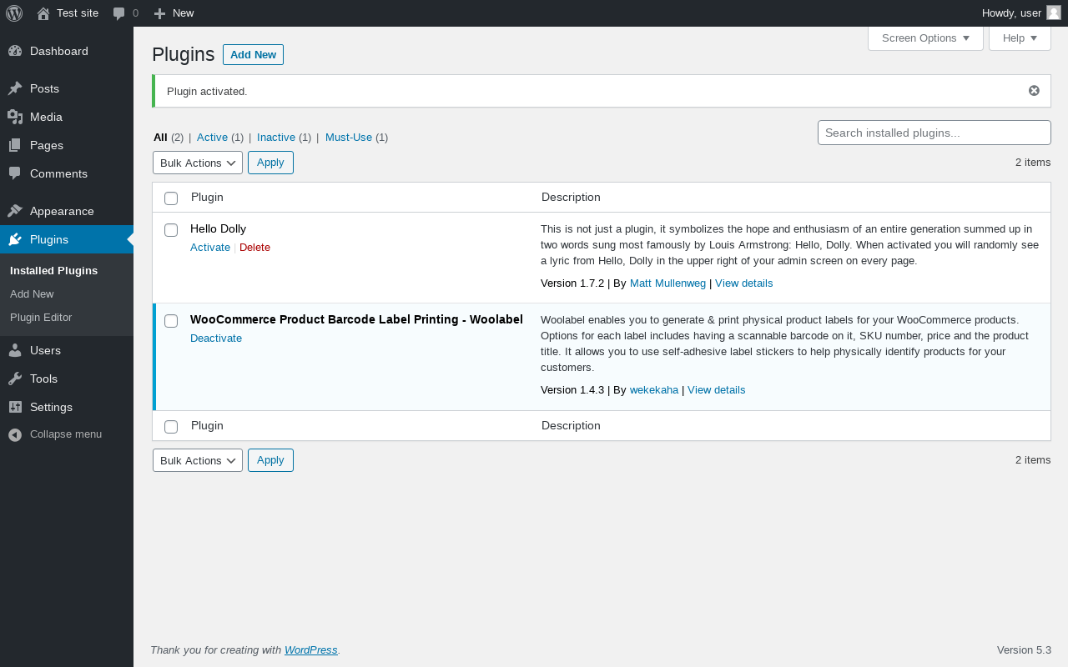Screen dimensions: 1068x667
Task: Open the WordPress link in footer
Action: point(311,650)
